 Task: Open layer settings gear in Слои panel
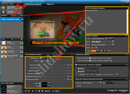[x=21, y=39]
